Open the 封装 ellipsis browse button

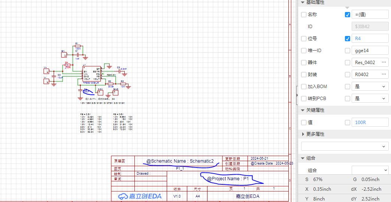click(384, 74)
